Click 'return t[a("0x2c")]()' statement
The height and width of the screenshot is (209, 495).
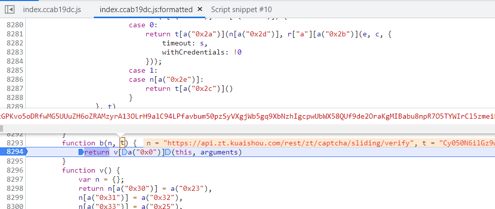(189, 88)
